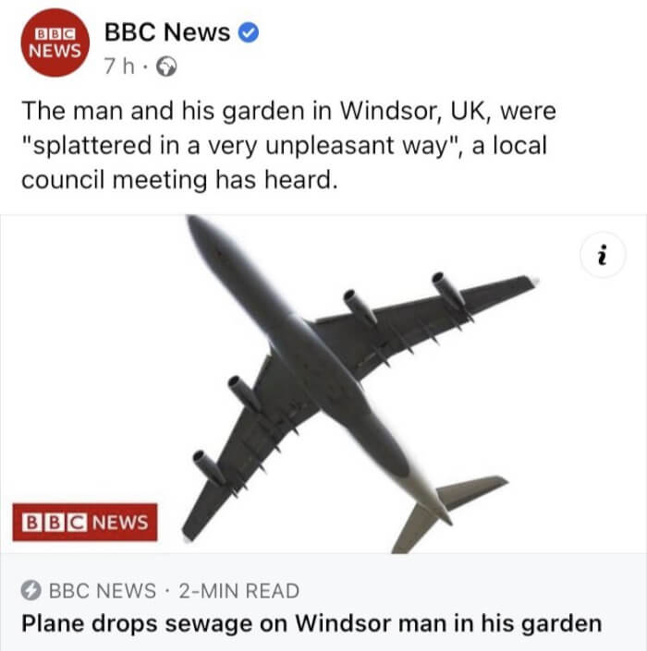647x651 pixels.
Task: Click the airplane's tail fin in the photo
Action: point(449,512)
